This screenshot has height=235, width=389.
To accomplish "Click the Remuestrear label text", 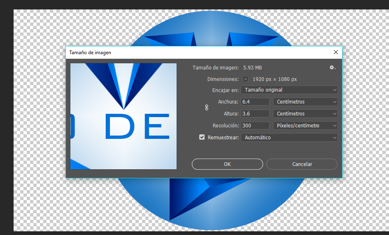I will [223, 138].
